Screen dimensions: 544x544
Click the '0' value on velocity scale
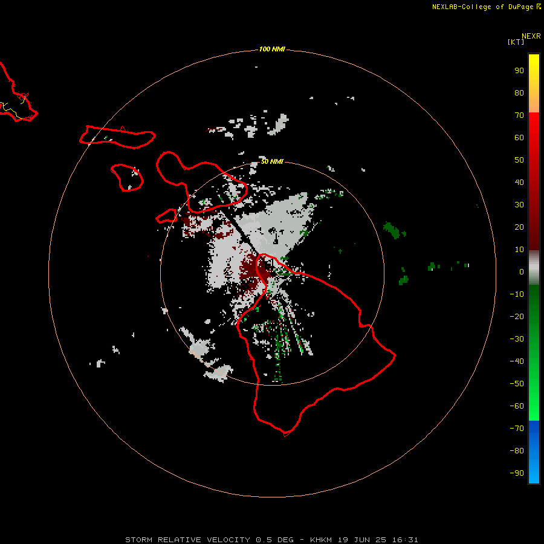(x=522, y=272)
